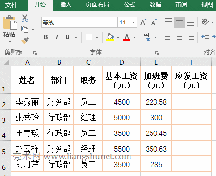Switch to the 插入 tab
The image size is (216, 176).
[x=66, y=5]
